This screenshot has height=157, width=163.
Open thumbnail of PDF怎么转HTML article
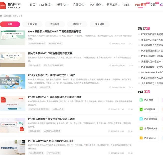coord(12,103)
